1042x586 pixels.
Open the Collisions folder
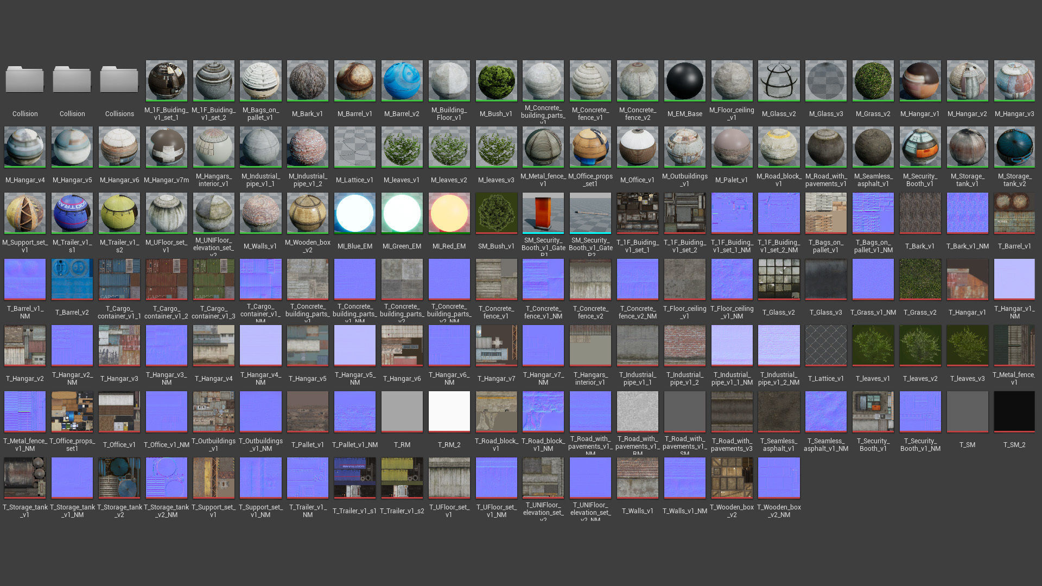(x=119, y=80)
